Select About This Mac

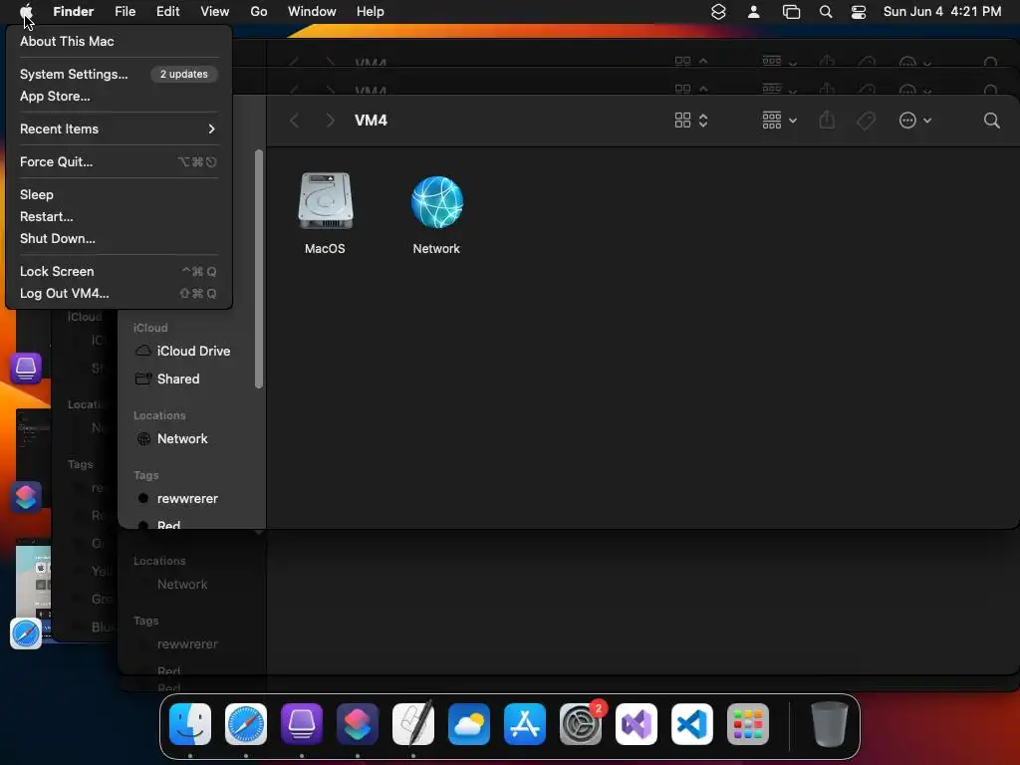67,41
